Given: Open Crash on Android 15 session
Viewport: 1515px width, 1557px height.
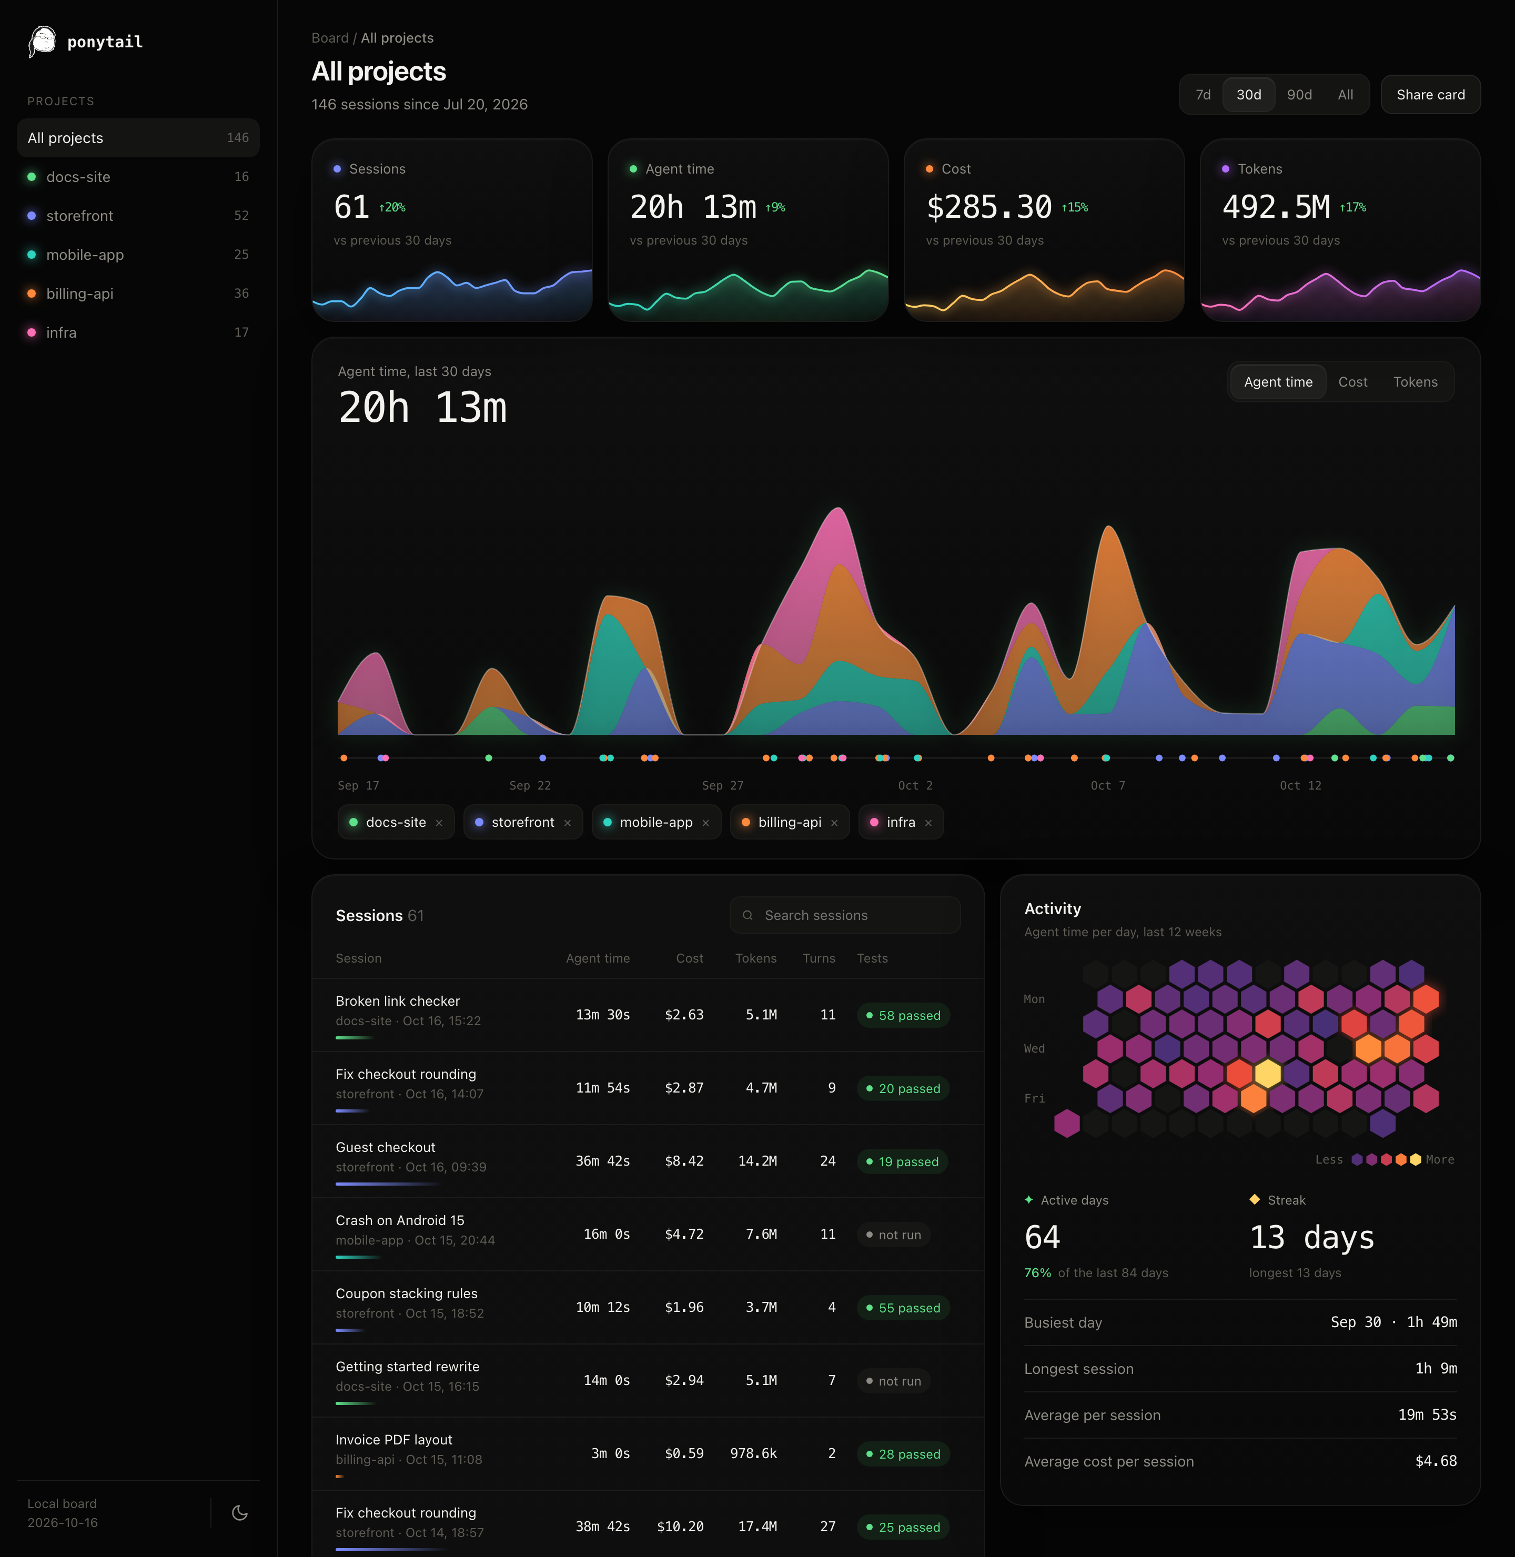Looking at the screenshot, I should (648, 1235).
